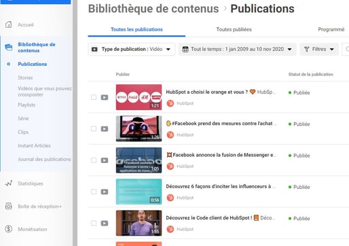
Task: Open Type de publication dropdown
Action: (x=132, y=49)
